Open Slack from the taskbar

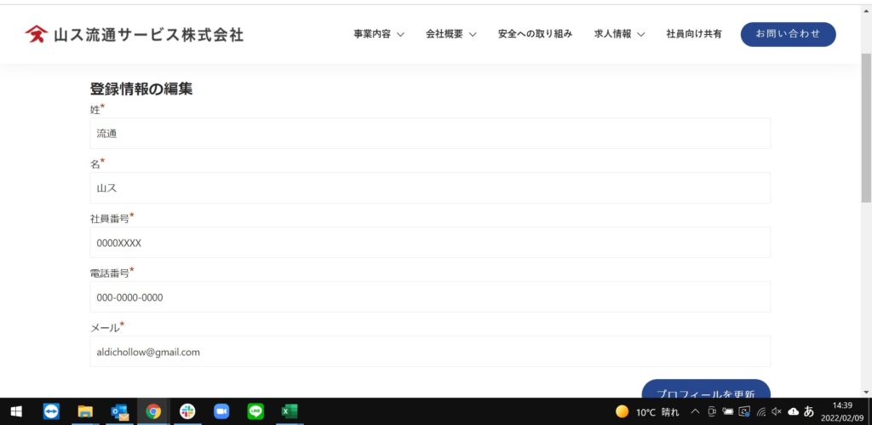[x=187, y=411]
